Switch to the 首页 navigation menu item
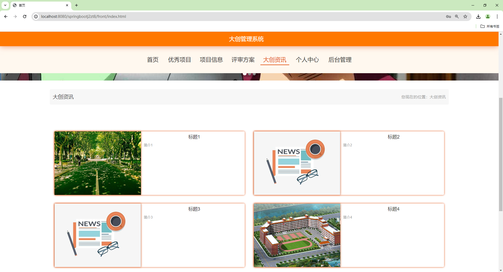The width and height of the screenshot is (503, 272). click(153, 60)
